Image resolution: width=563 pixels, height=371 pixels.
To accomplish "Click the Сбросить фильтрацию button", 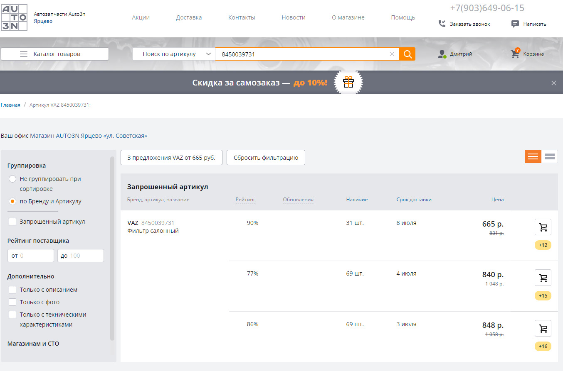I will click(x=266, y=158).
